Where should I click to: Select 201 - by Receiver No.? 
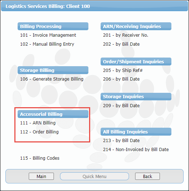[125, 35]
